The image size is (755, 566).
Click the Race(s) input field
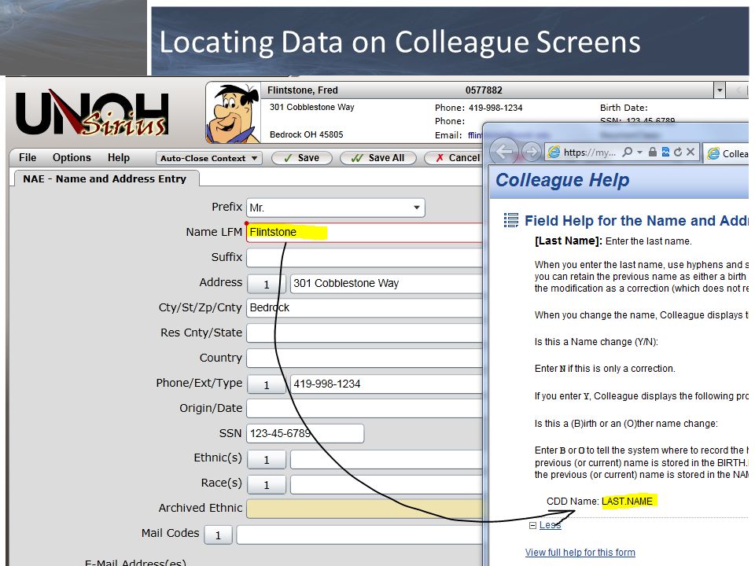click(x=386, y=484)
